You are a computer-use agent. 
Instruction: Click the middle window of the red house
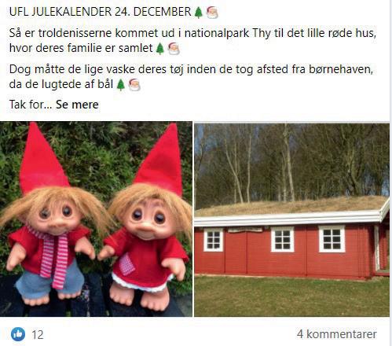click(x=283, y=240)
